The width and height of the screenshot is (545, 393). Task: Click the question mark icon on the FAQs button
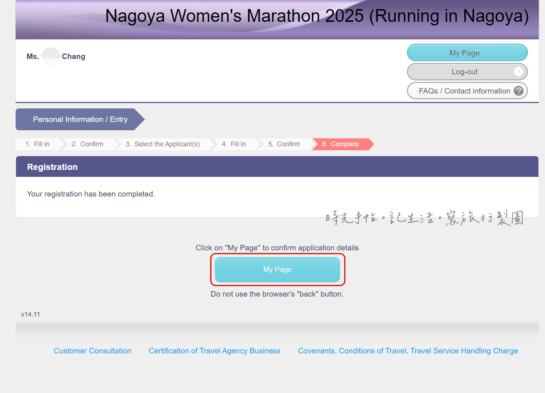[518, 91]
